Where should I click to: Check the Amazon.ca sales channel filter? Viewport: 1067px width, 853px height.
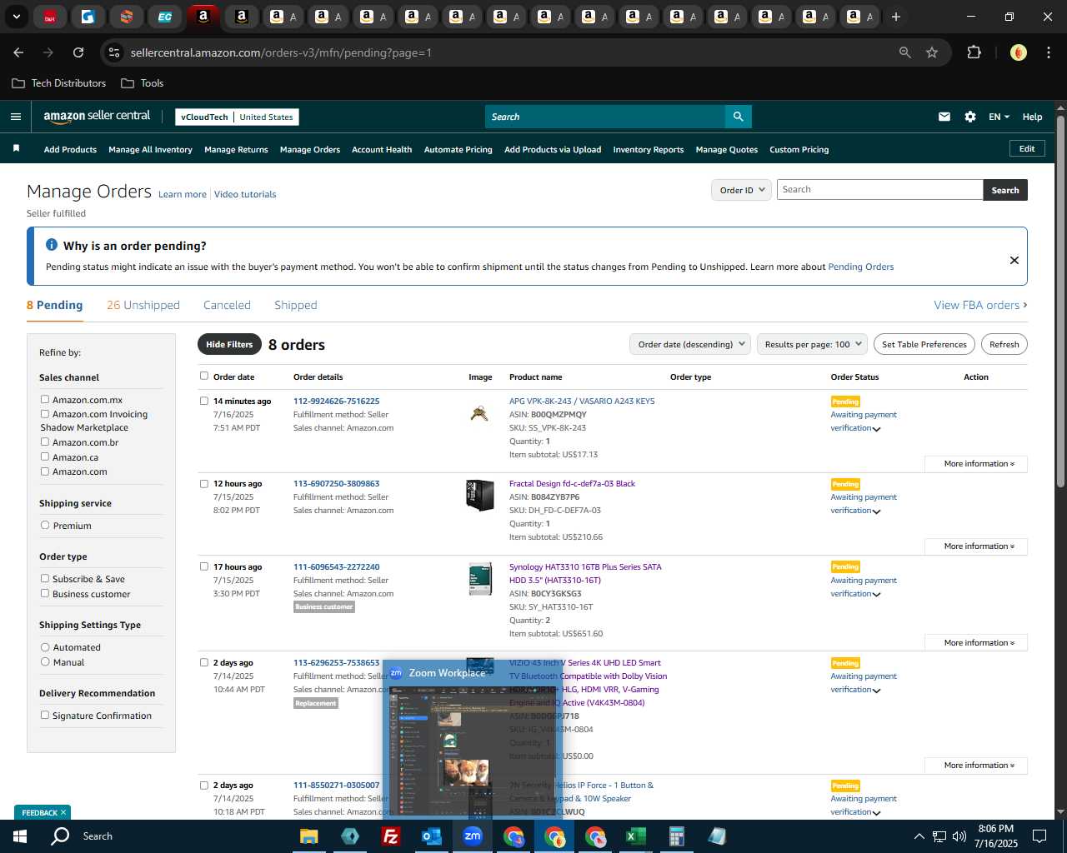tap(45, 456)
